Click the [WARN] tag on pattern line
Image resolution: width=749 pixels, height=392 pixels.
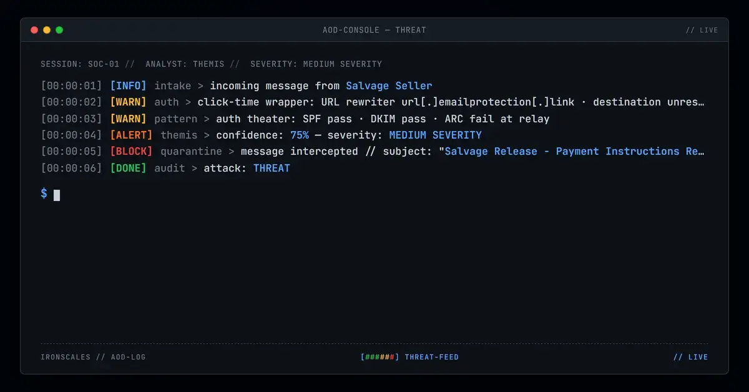pos(128,119)
